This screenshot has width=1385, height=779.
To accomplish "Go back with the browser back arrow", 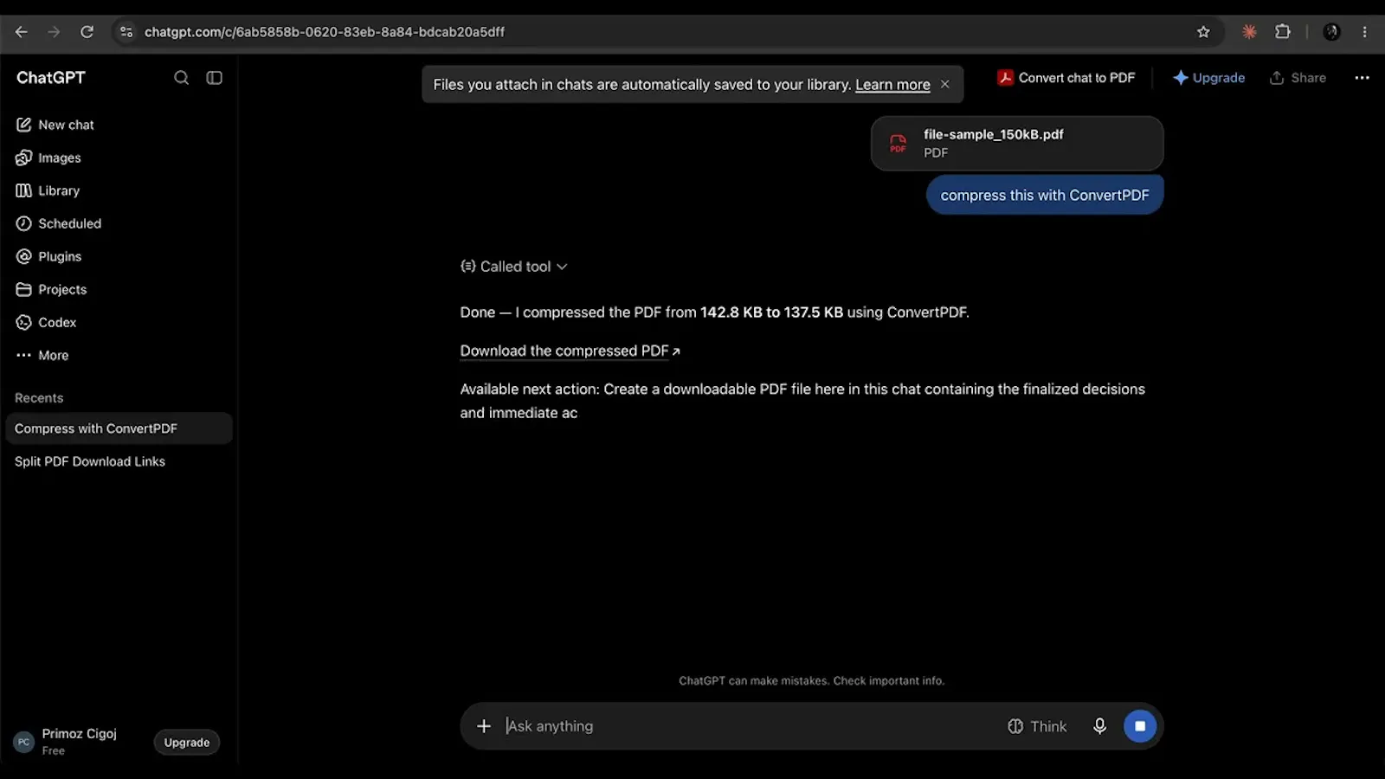I will (22, 32).
